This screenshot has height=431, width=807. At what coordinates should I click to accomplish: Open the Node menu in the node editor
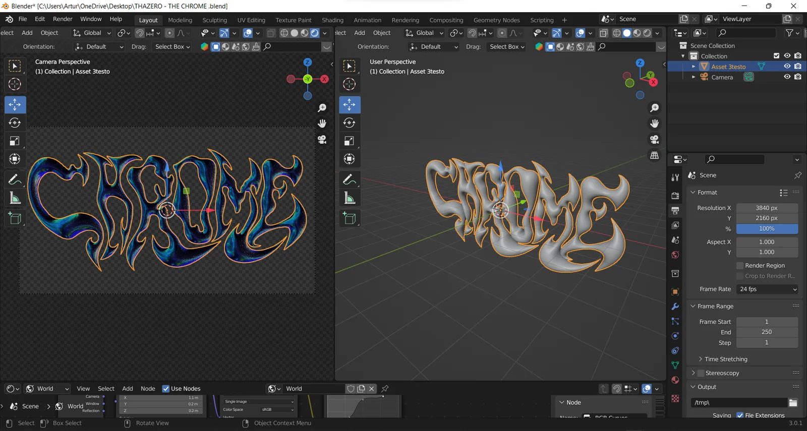(148, 389)
